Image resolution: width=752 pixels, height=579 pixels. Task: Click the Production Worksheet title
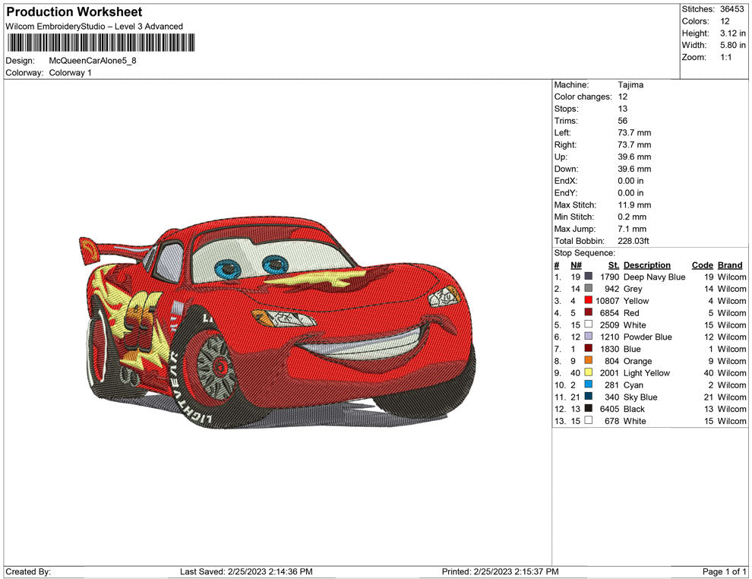(74, 12)
